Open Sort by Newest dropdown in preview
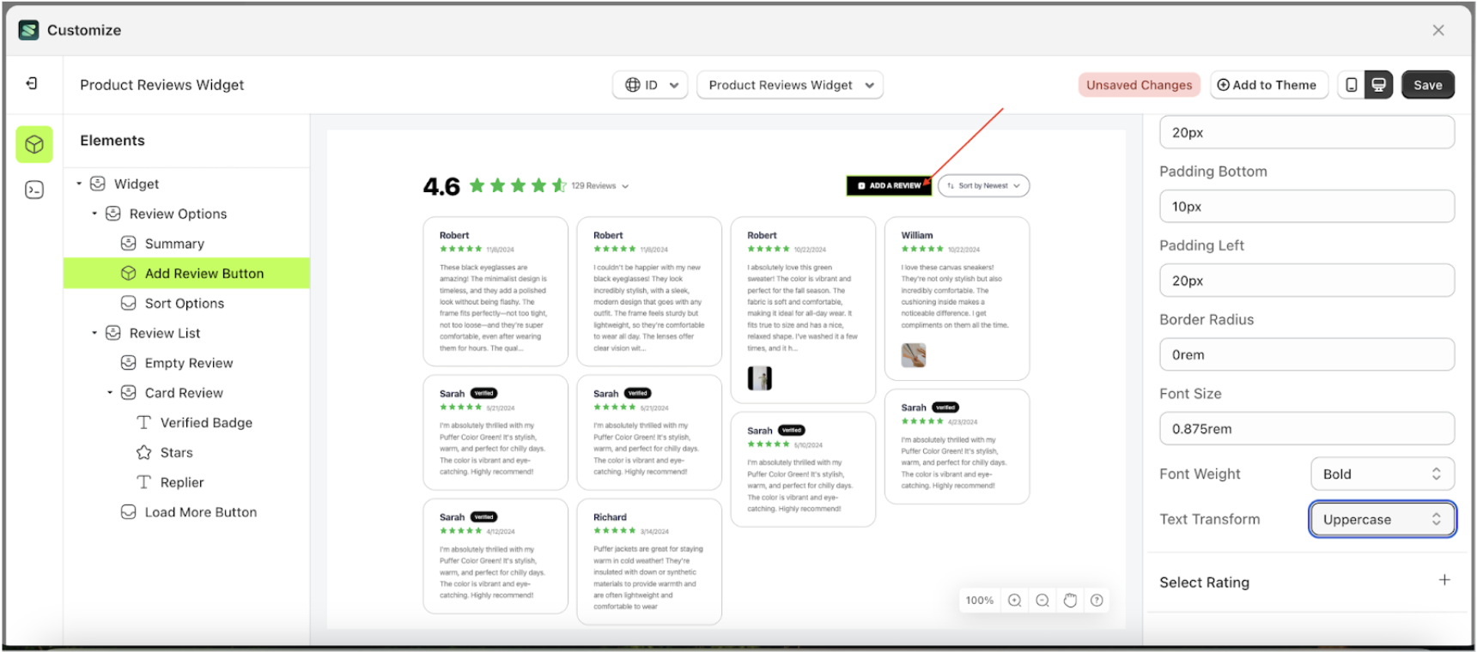Image resolution: width=1477 pixels, height=652 pixels. tap(983, 186)
